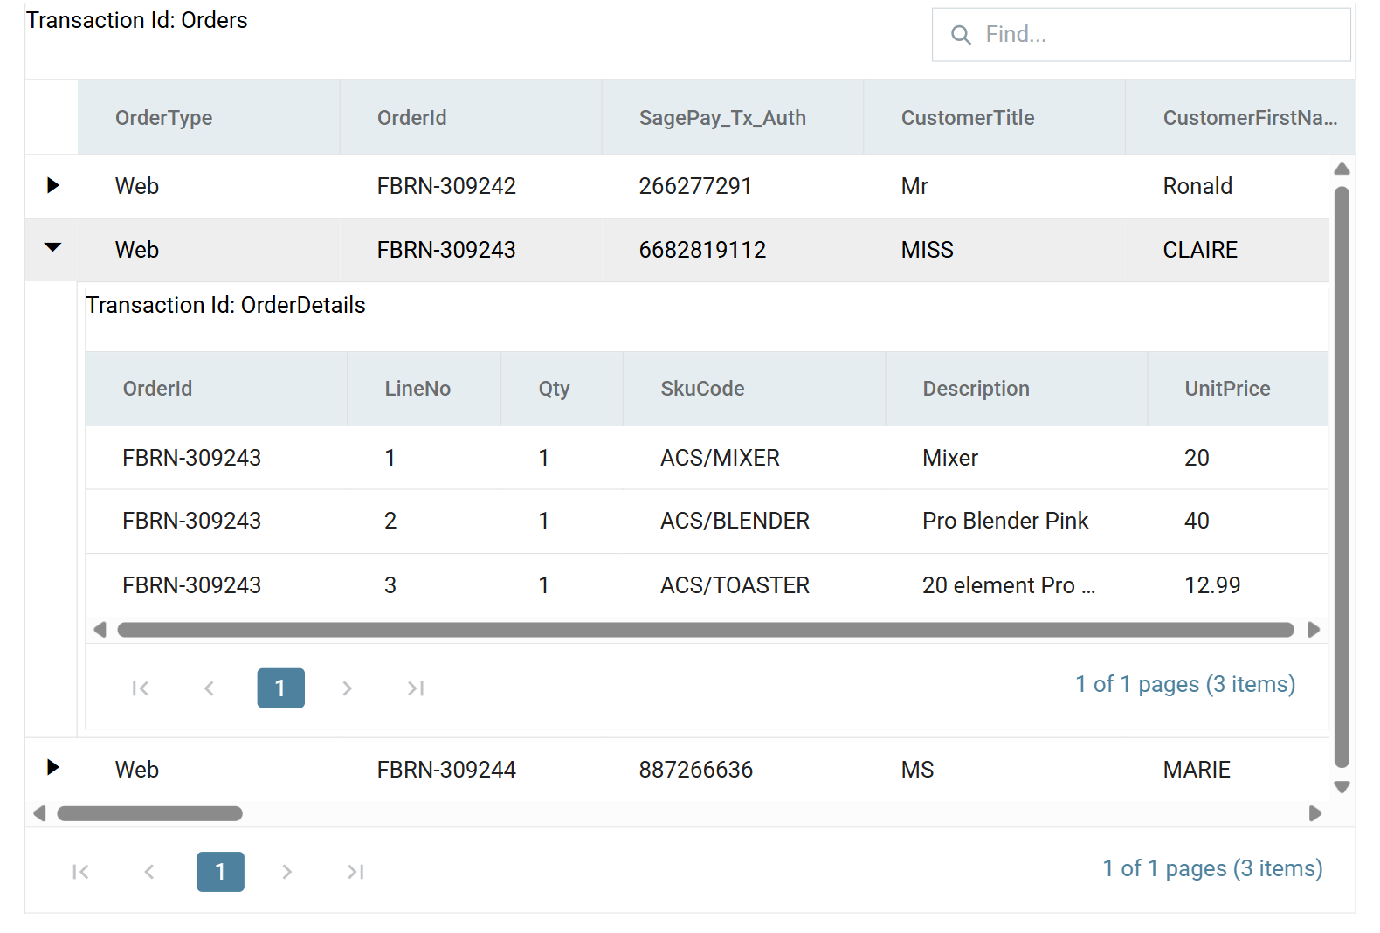
Task: Go to previous page in Orders pager
Action: pos(149,872)
